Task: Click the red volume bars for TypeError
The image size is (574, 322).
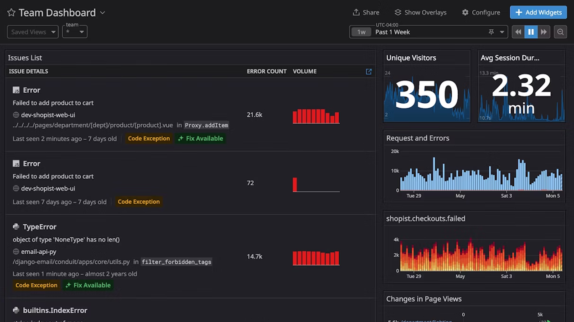Action: point(316,258)
